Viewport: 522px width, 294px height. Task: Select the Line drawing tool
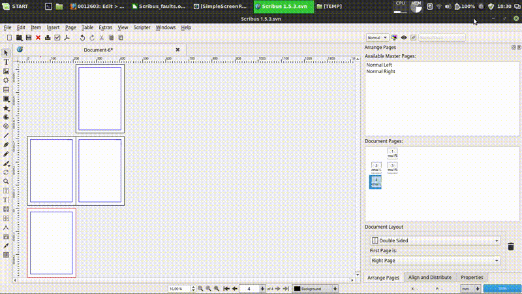point(6,135)
